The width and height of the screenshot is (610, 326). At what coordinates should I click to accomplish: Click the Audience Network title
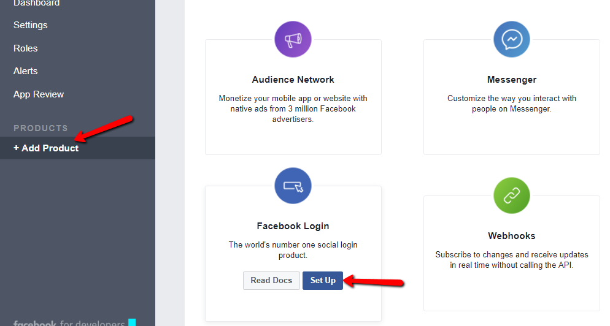(x=293, y=80)
